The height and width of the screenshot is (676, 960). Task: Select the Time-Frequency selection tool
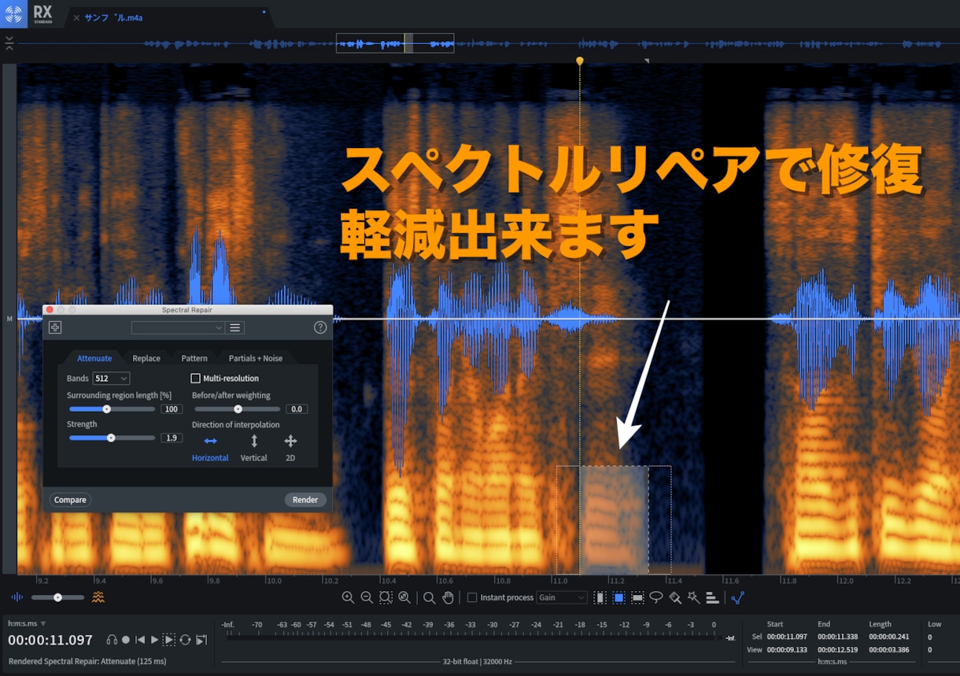[619, 598]
